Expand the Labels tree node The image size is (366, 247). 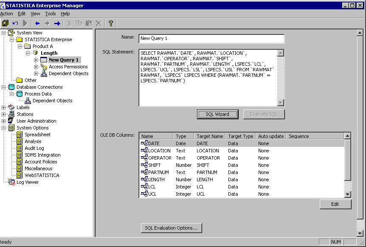click(x=4, y=107)
